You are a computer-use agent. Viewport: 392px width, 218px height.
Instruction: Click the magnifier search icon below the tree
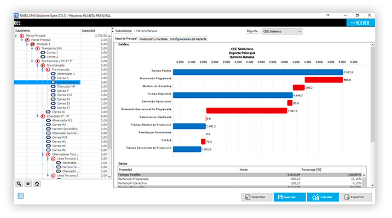click(19, 184)
